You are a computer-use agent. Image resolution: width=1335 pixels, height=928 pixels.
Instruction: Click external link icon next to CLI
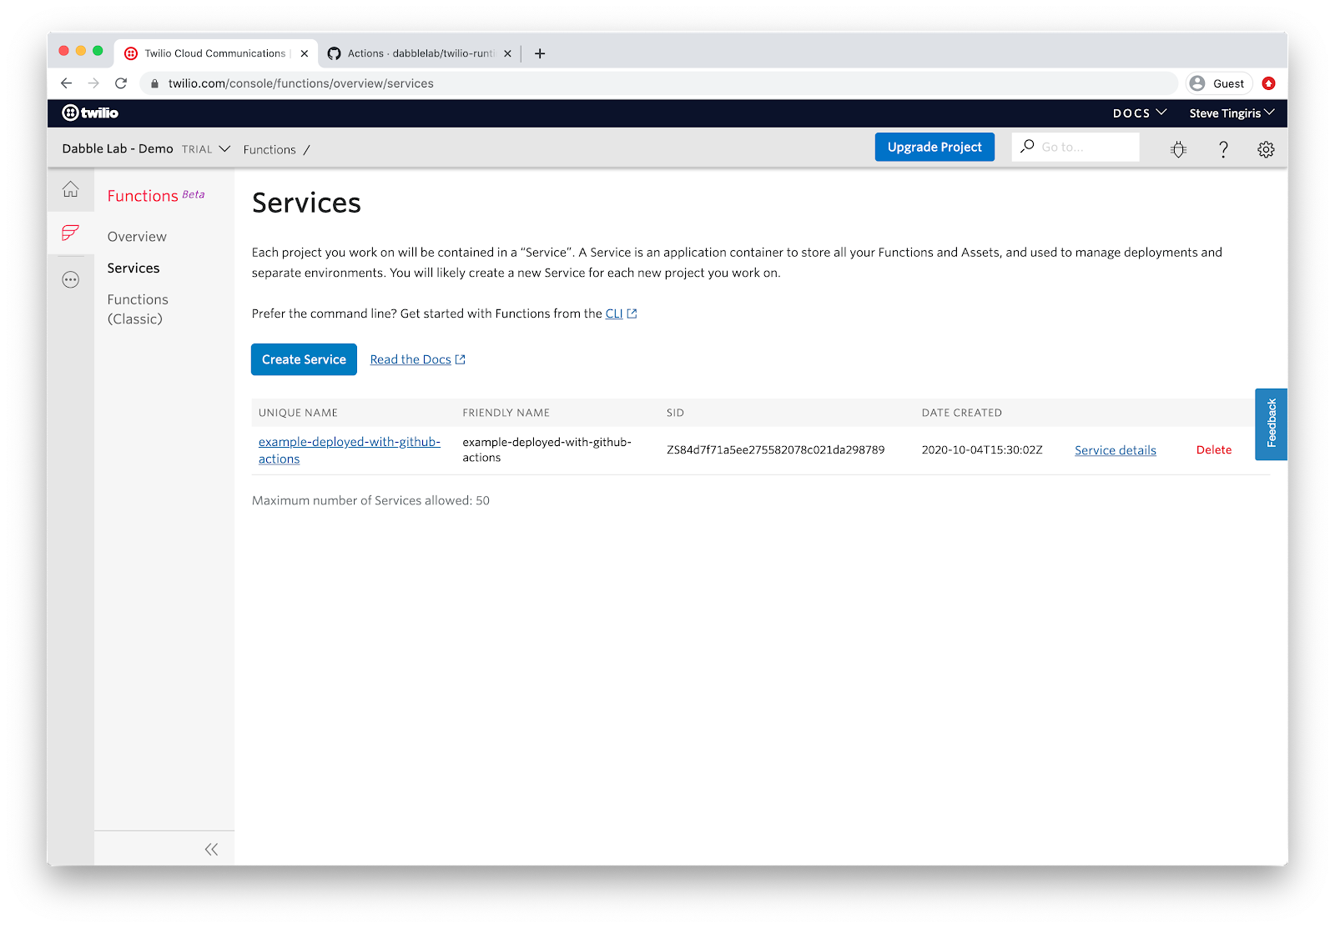click(x=632, y=314)
